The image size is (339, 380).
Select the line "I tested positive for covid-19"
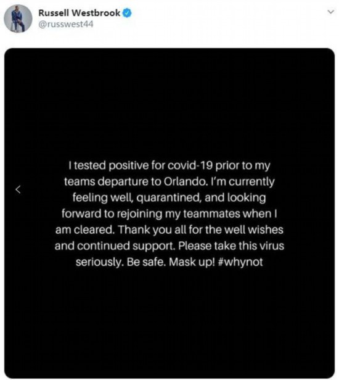point(141,166)
